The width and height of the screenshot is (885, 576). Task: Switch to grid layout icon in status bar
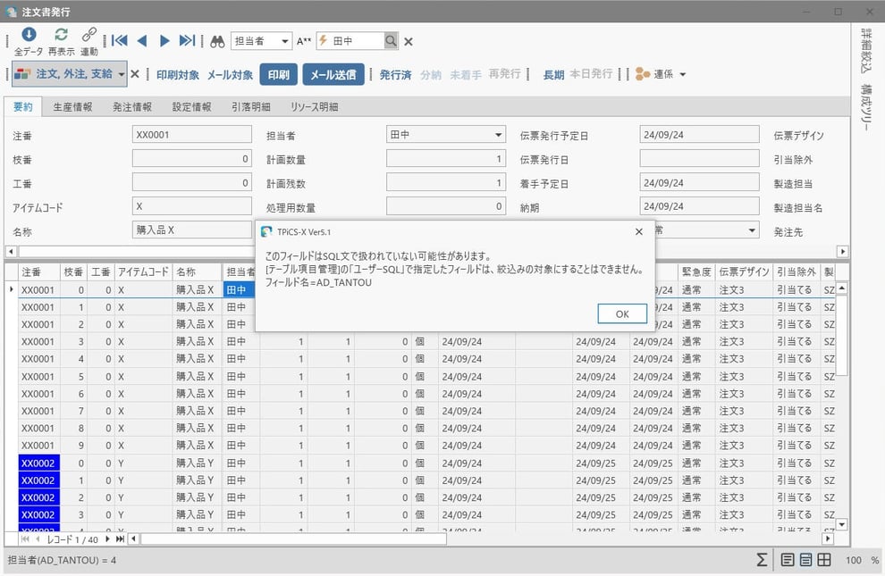coord(824,560)
